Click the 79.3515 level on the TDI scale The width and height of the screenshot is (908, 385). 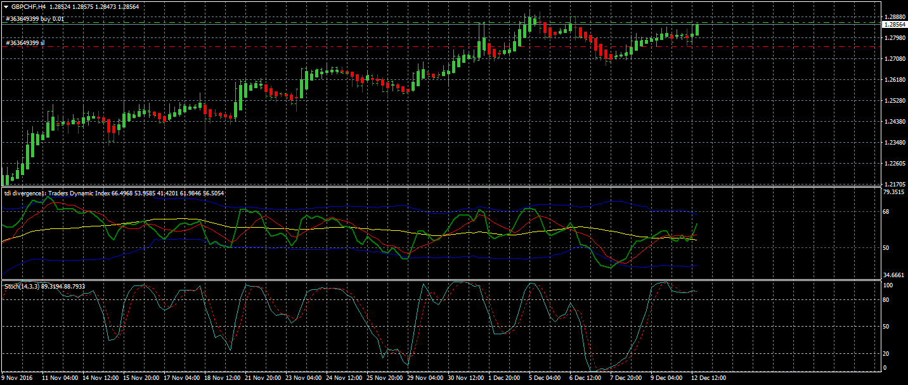tap(893, 192)
